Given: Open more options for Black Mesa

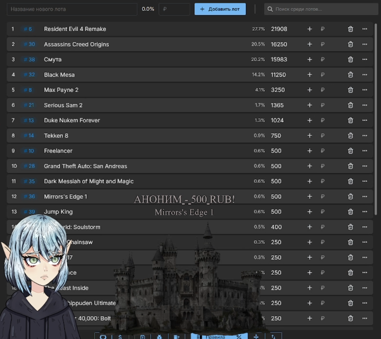Looking at the screenshot, I should point(365,75).
